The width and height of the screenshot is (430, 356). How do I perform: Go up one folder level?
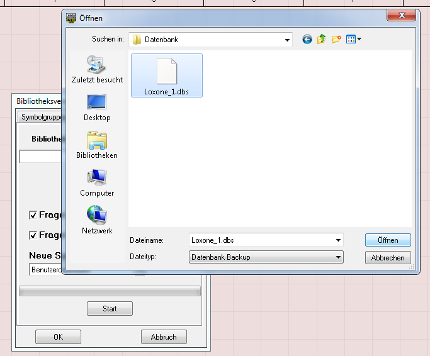pyautogui.click(x=322, y=39)
